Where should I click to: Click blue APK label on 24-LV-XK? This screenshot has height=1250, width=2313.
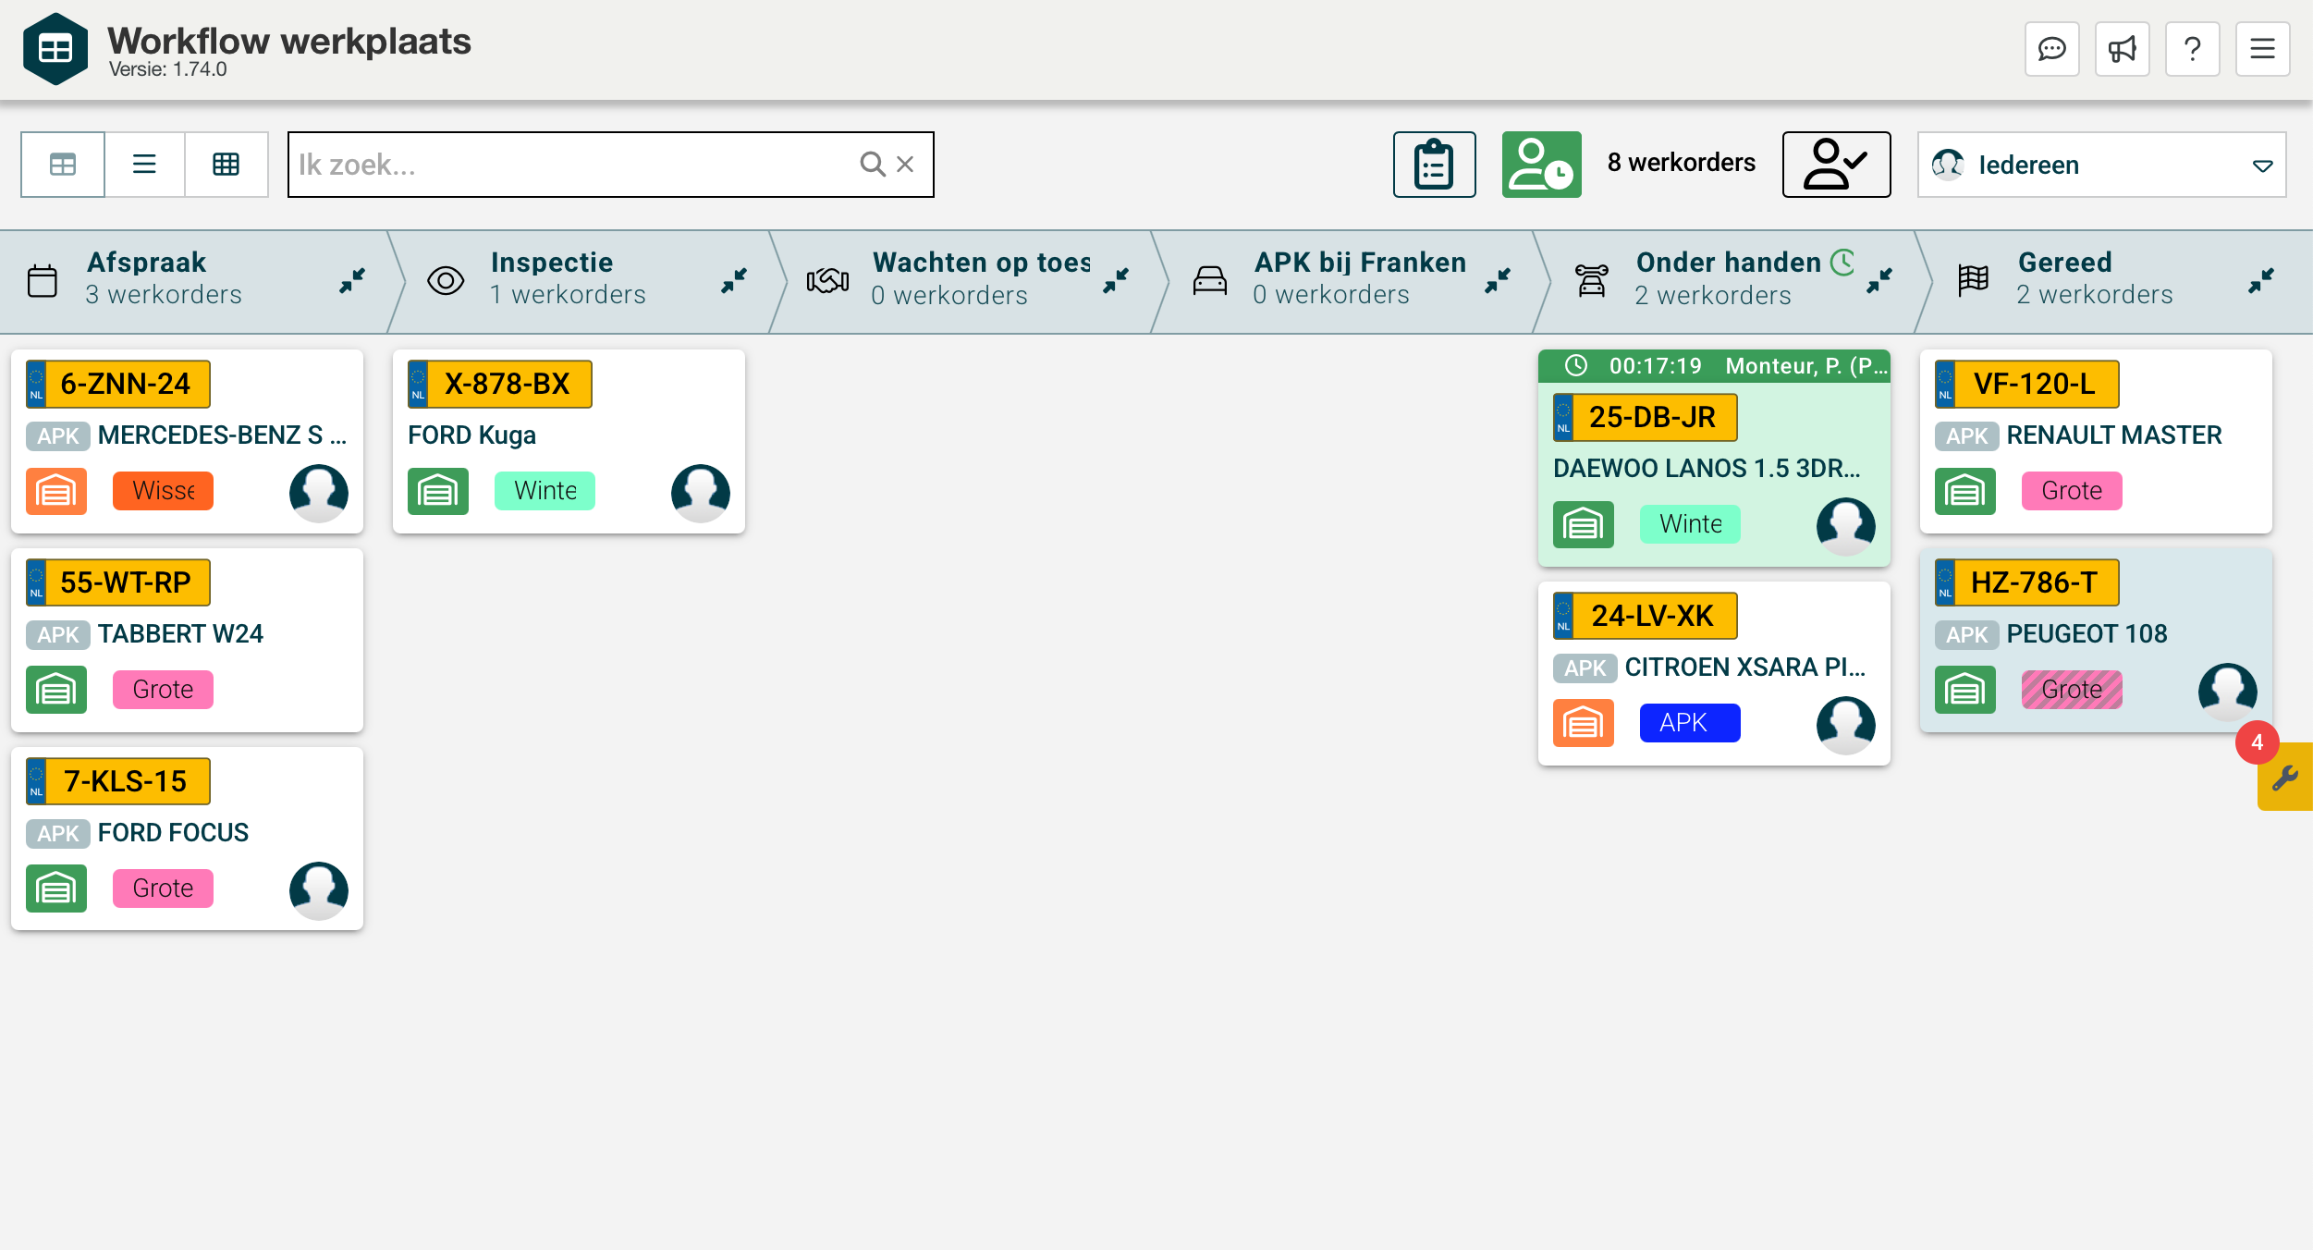point(1689,723)
